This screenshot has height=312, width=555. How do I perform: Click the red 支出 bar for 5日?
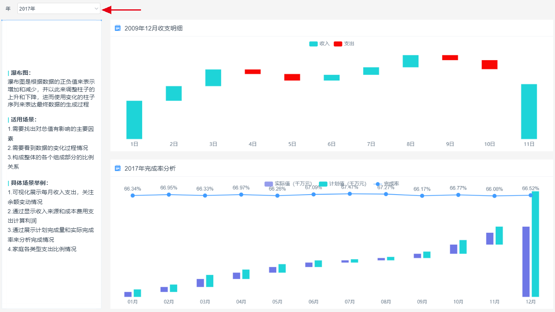tap(292, 77)
